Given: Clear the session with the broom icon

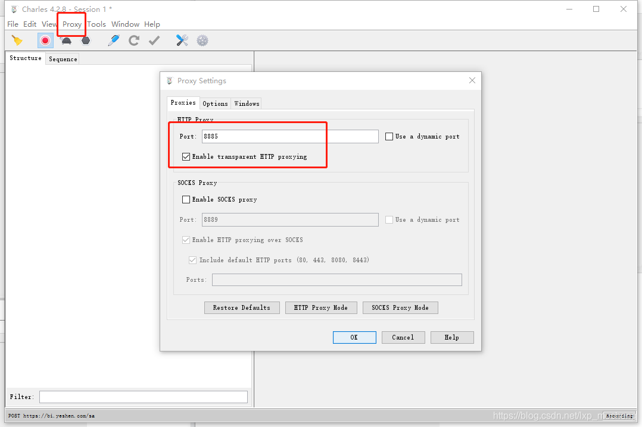Looking at the screenshot, I should pos(17,40).
